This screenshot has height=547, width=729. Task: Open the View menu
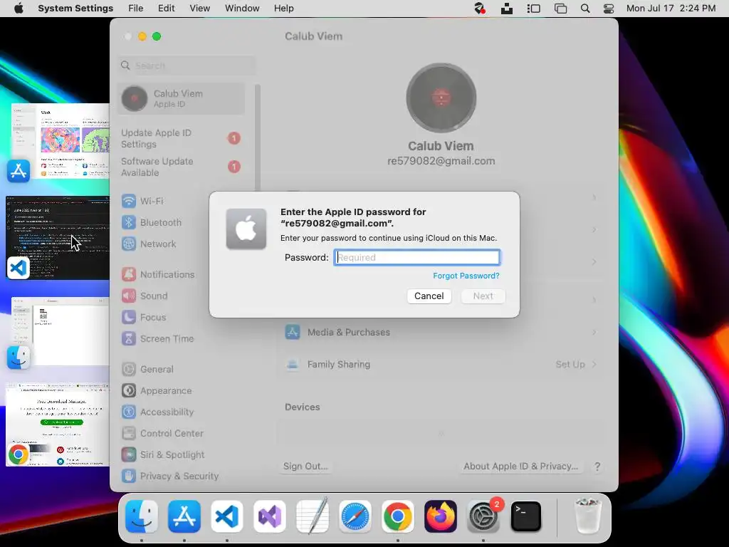click(x=200, y=9)
